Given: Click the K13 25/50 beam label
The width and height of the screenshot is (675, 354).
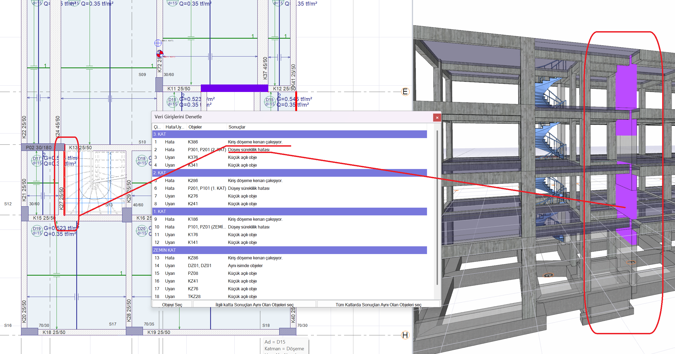Looking at the screenshot, I should (x=80, y=147).
